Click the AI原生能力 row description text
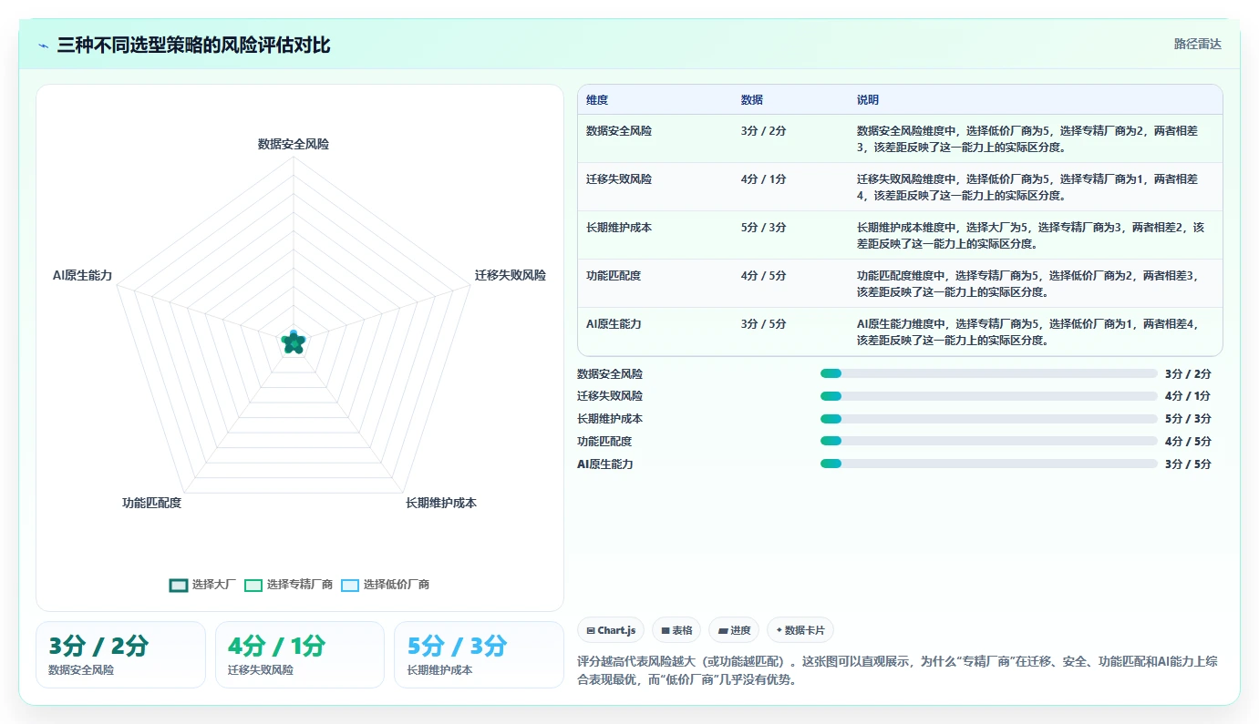 click(x=1027, y=331)
